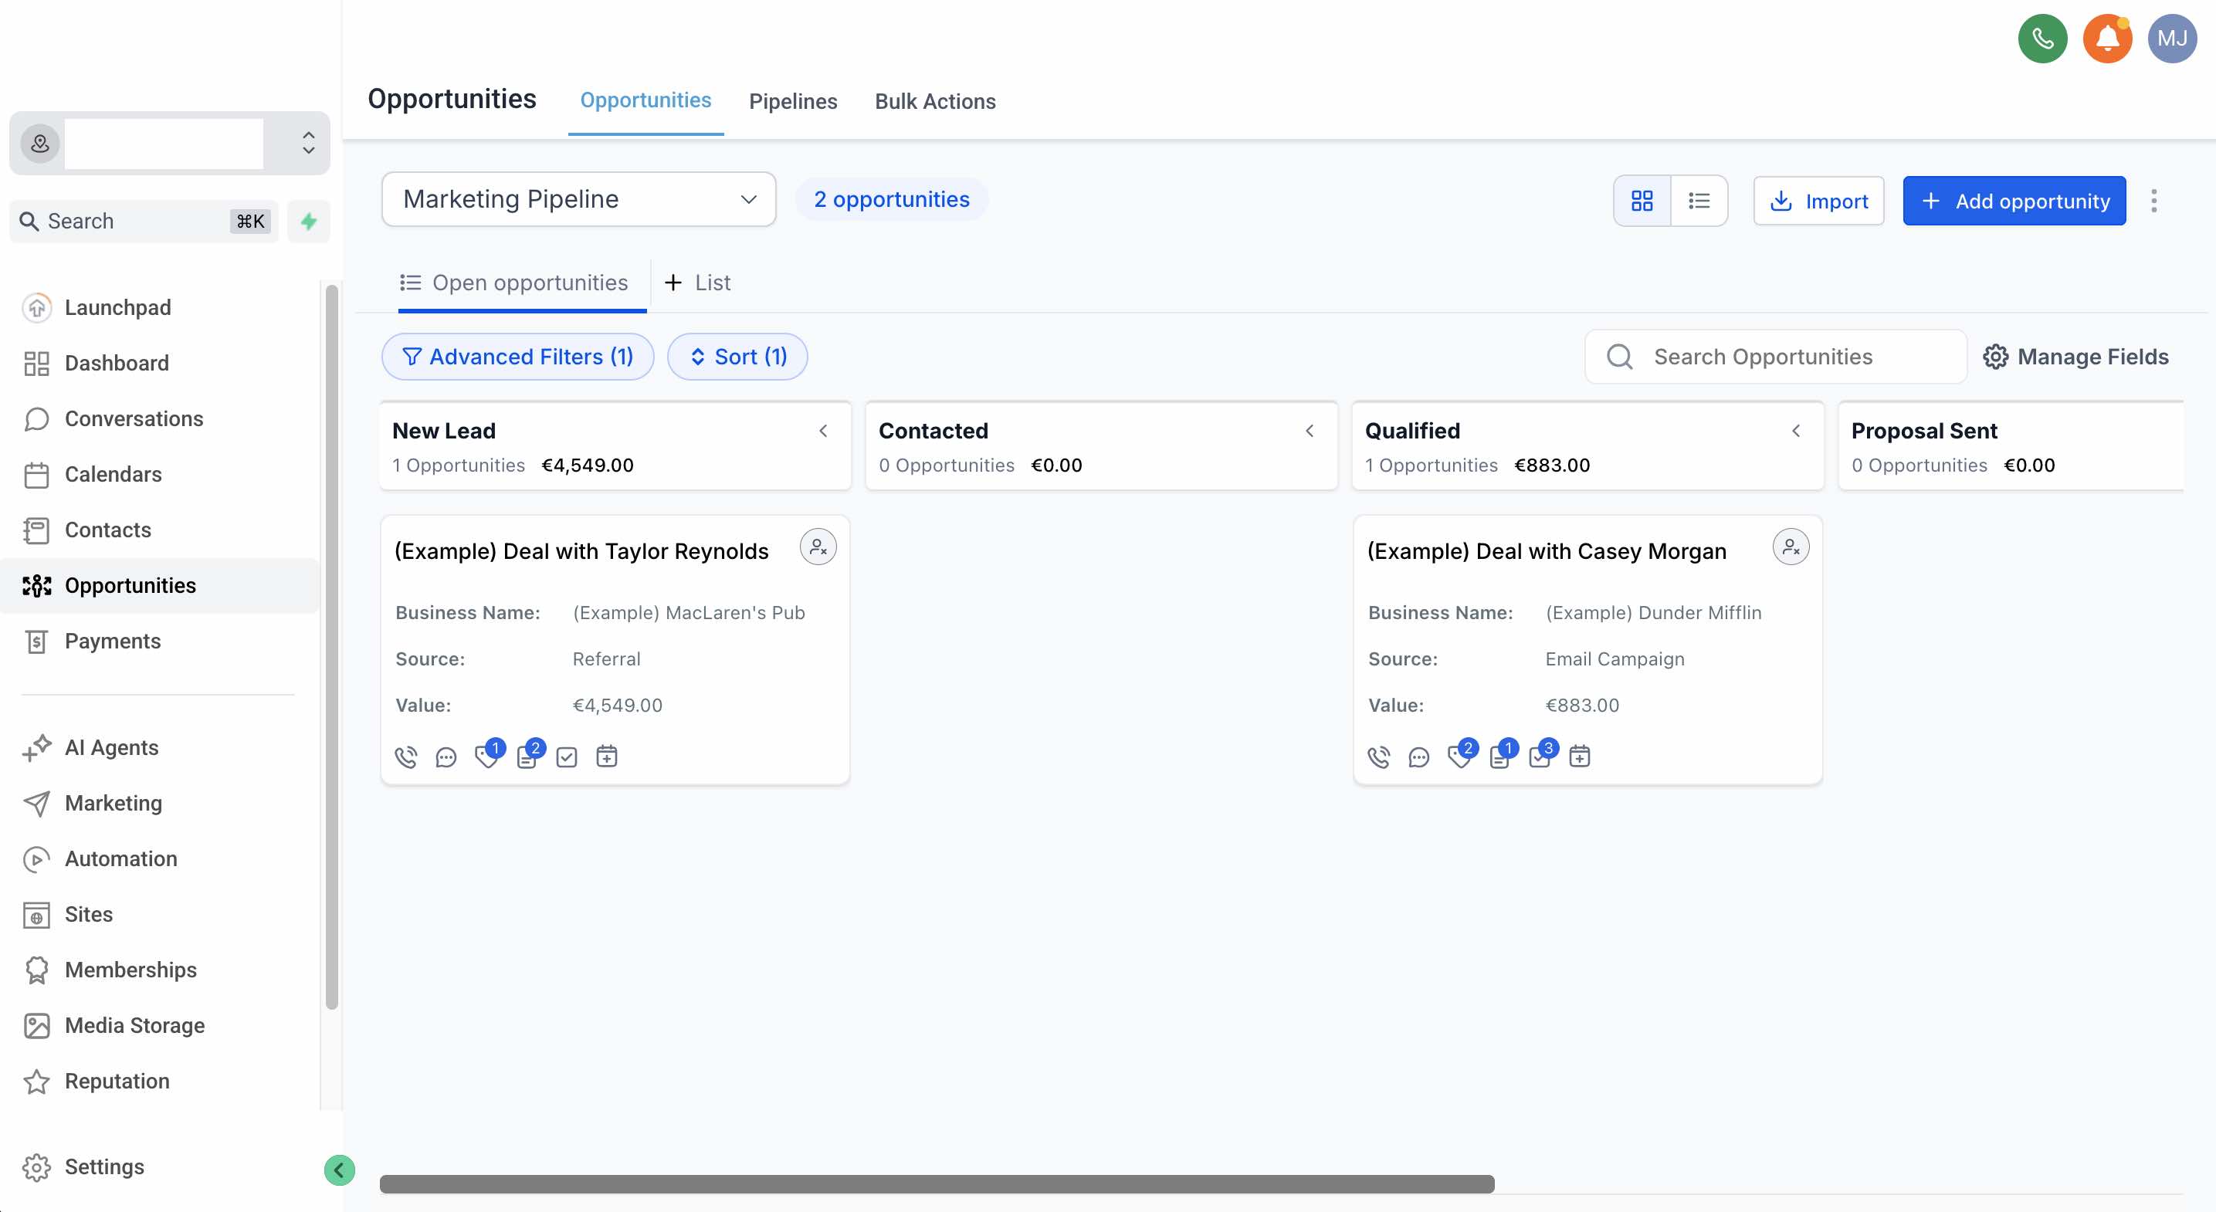Image resolution: width=2216 pixels, height=1212 pixels.
Task: Click the green lightning quick actions icon
Action: point(309,221)
